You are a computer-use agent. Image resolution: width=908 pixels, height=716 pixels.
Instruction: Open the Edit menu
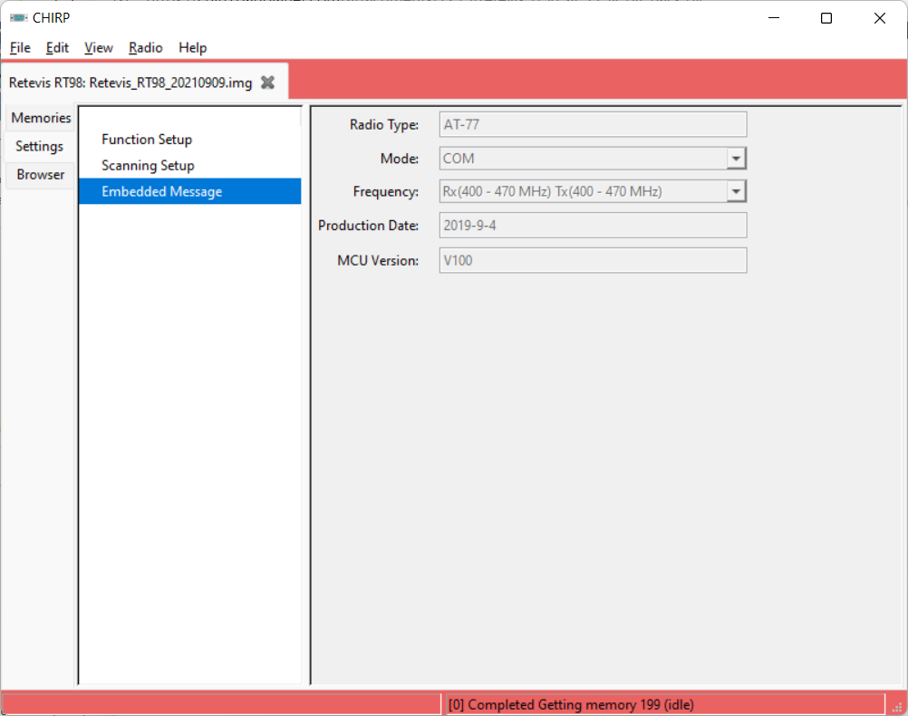[57, 47]
